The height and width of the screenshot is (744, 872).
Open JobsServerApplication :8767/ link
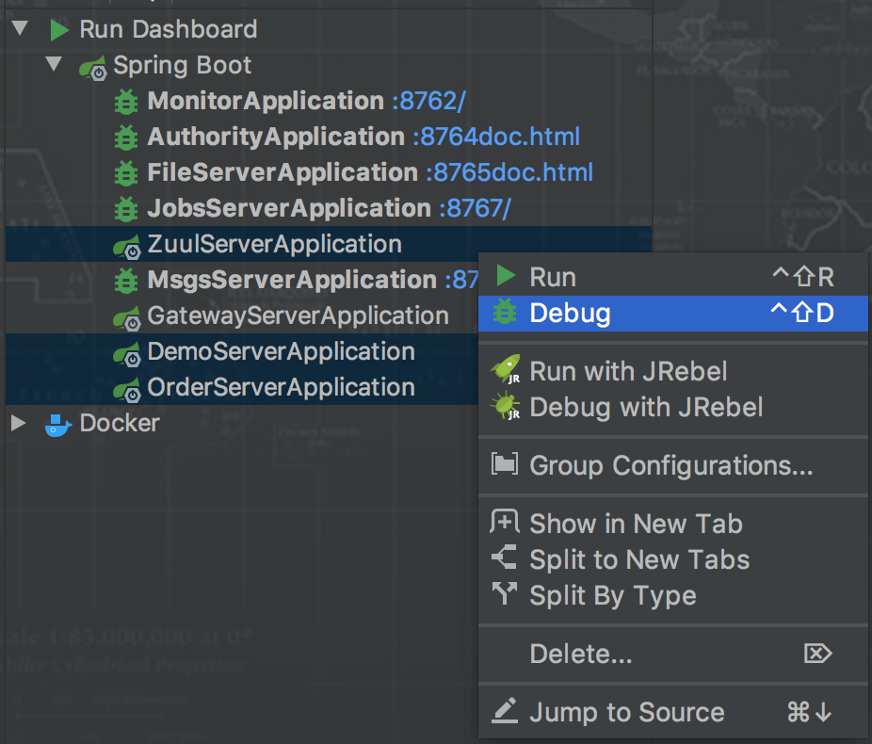point(475,208)
